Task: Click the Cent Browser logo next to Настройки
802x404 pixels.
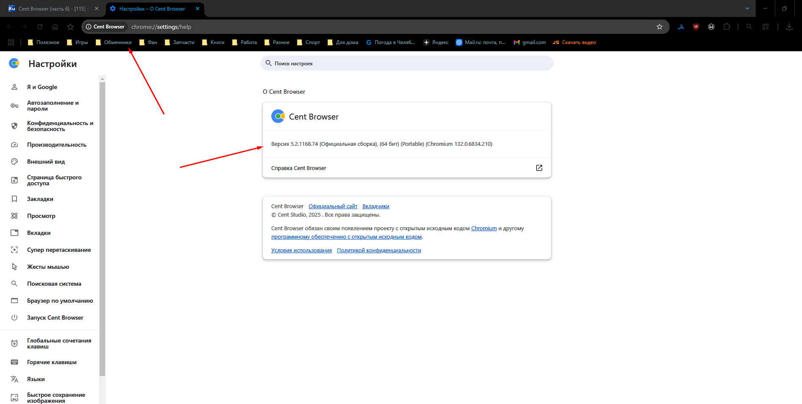Action: point(14,64)
